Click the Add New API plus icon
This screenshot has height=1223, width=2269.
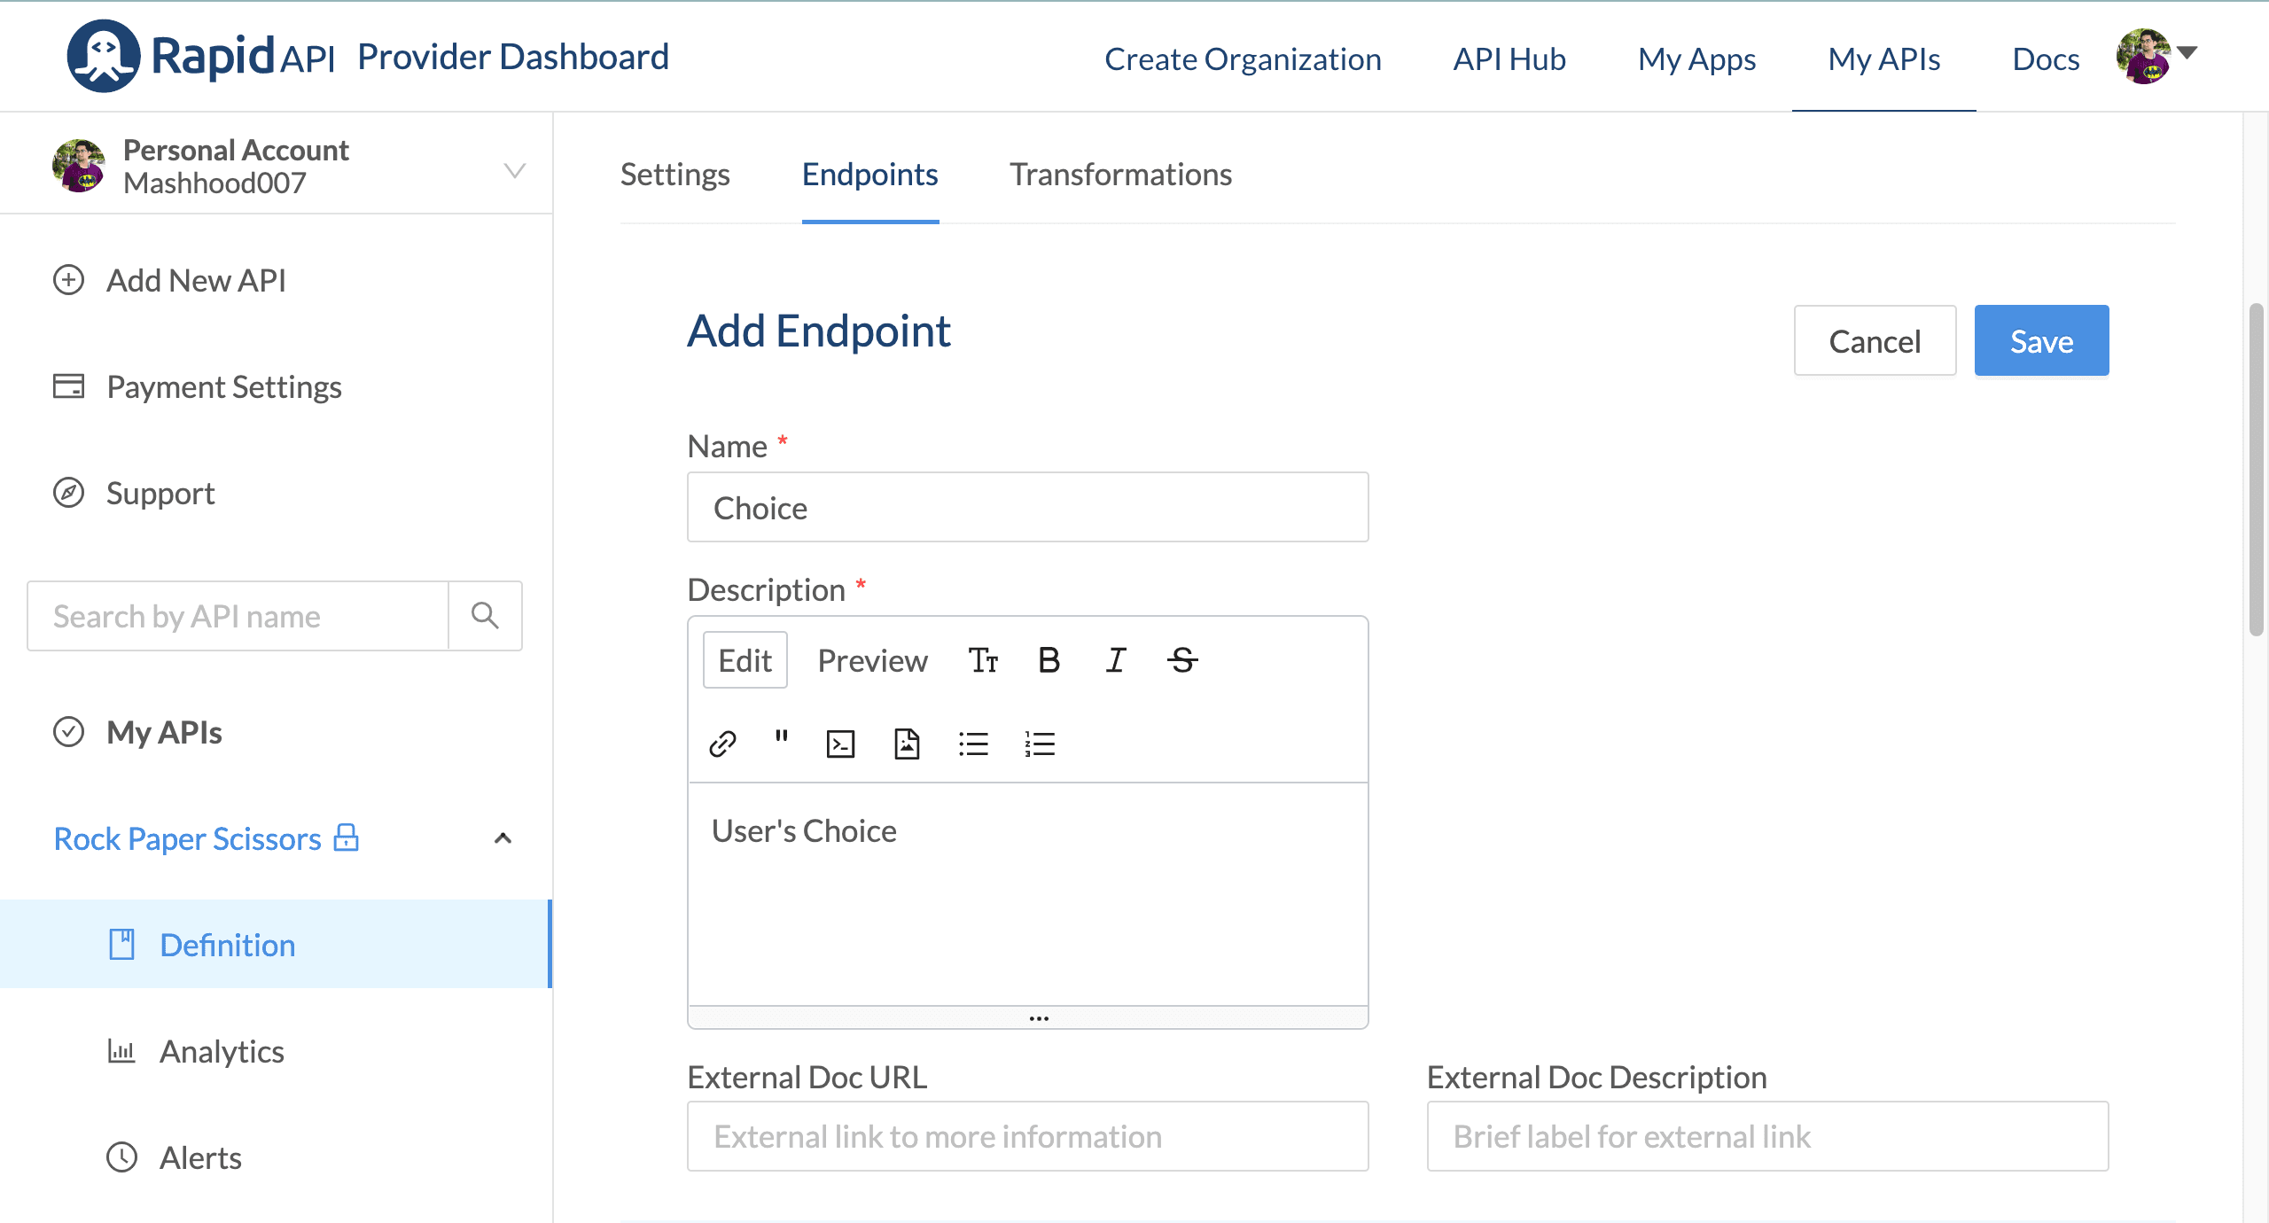(x=68, y=280)
